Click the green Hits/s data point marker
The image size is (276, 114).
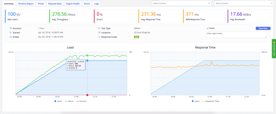pyautogui.click(x=87, y=56)
